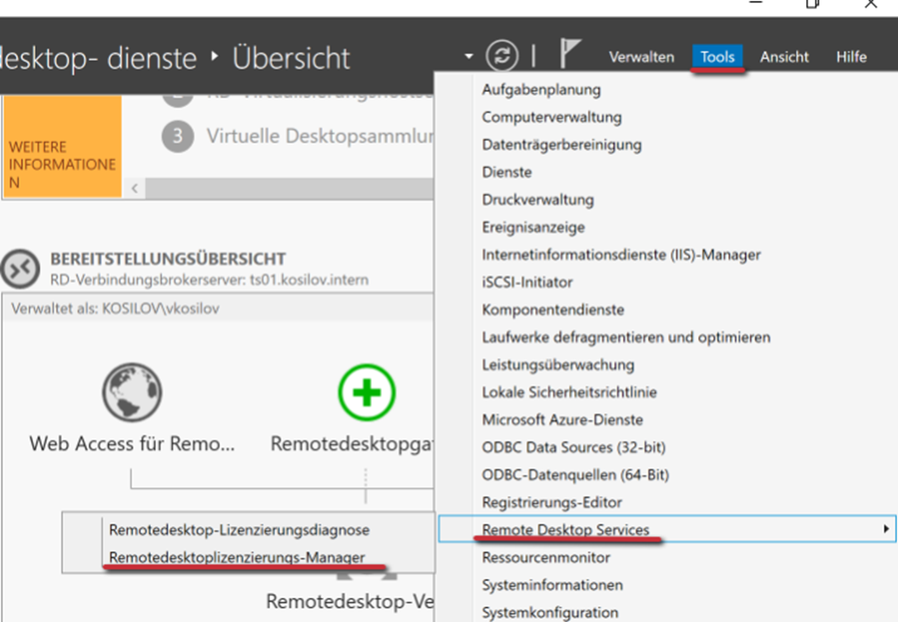This screenshot has width=898, height=622.
Task: Click the deployment overview connection icon
Action: (20, 269)
